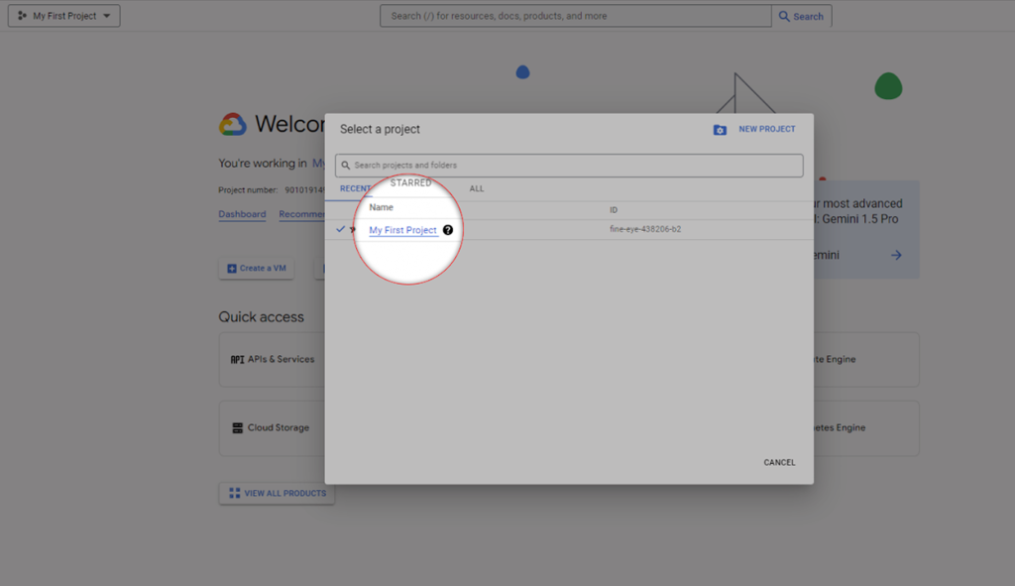1015x586 pixels.
Task: Click the help icon beside My First Project
Action: (x=448, y=230)
